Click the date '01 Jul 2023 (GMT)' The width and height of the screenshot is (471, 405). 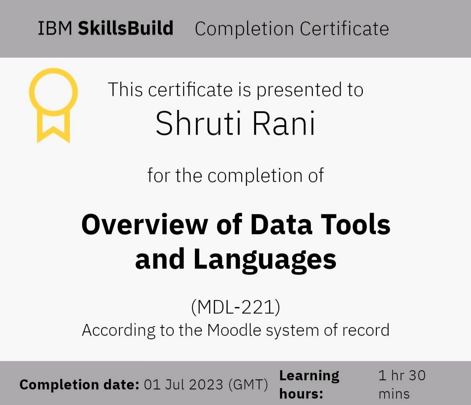tap(206, 385)
